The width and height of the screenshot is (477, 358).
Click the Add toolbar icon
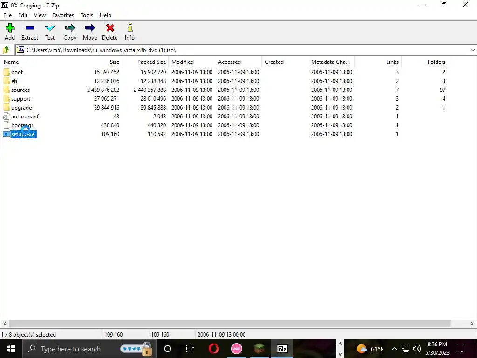click(10, 28)
